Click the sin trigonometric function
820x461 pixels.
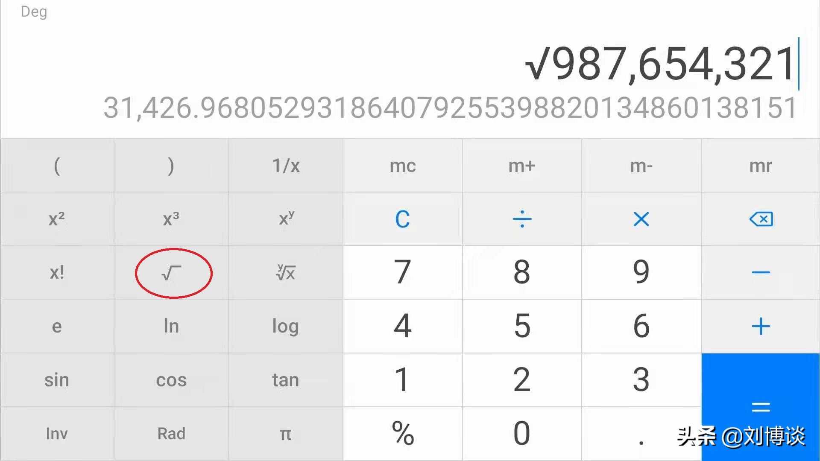click(56, 379)
